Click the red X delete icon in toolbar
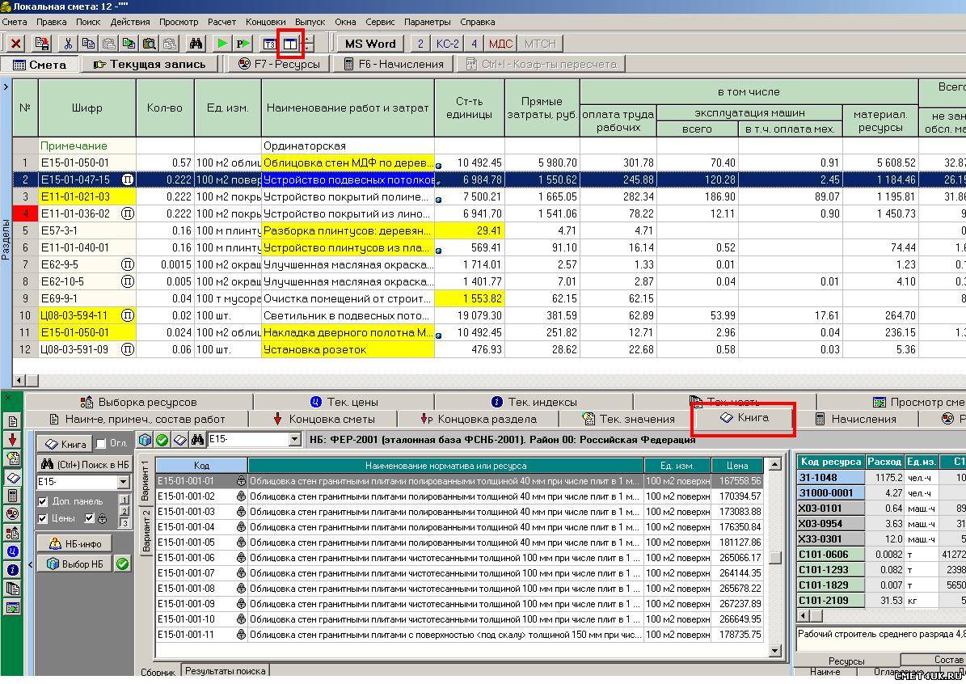 pos(15,44)
